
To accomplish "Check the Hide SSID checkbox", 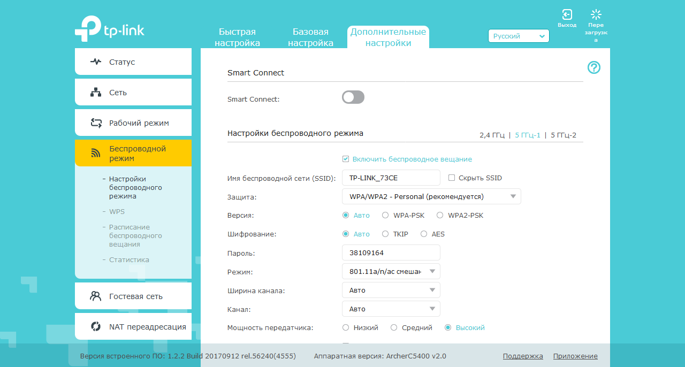I will tap(452, 178).
